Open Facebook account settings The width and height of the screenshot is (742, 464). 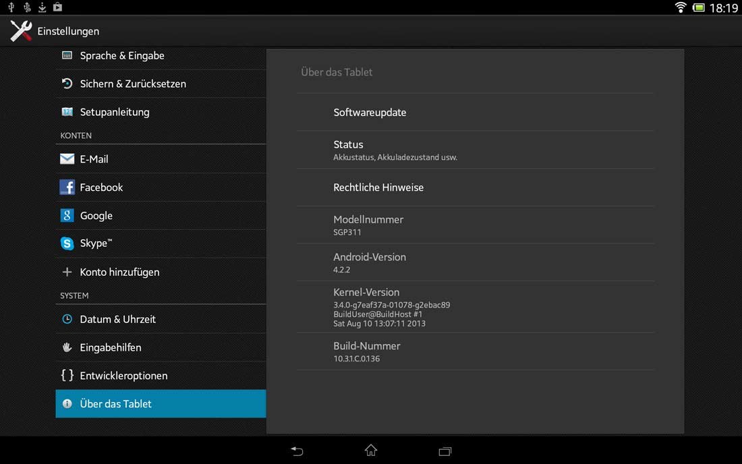[x=161, y=187]
